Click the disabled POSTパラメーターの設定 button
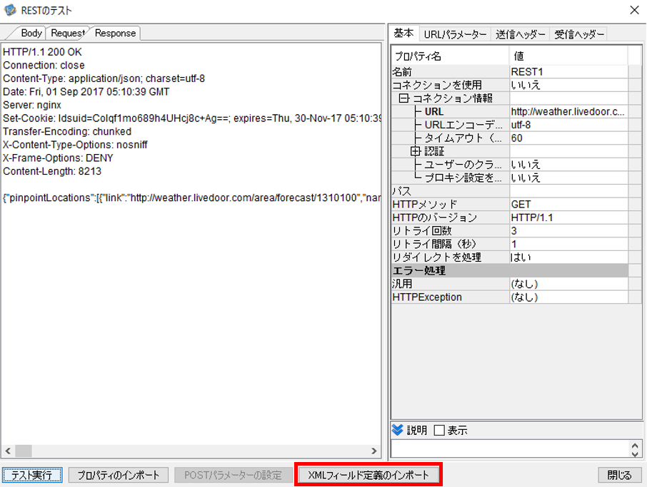This screenshot has width=647, height=487. (x=233, y=475)
